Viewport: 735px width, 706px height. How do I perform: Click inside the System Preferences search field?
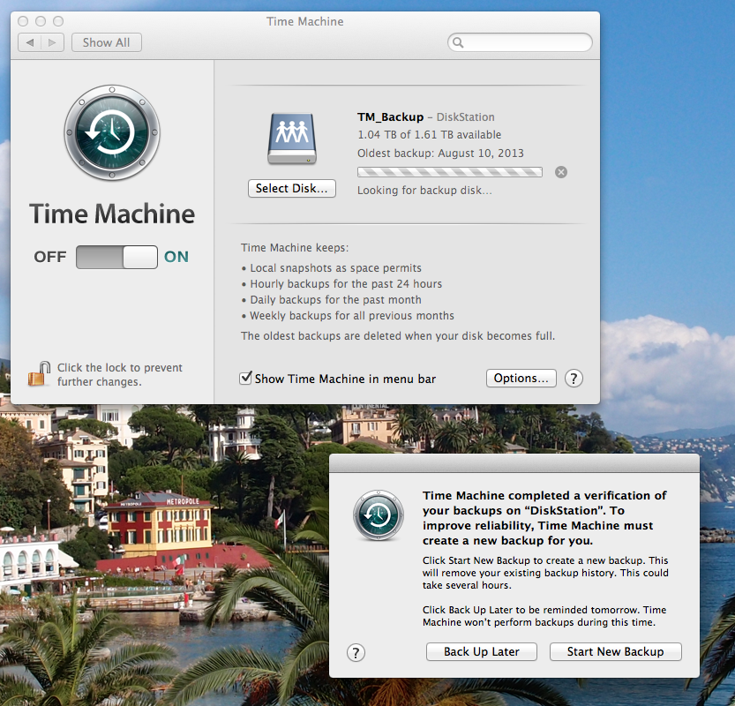[x=525, y=42]
